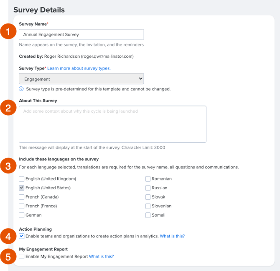Click the orange number 5 marker
The width and height of the screenshot is (280, 271).
tap(8, 257)
